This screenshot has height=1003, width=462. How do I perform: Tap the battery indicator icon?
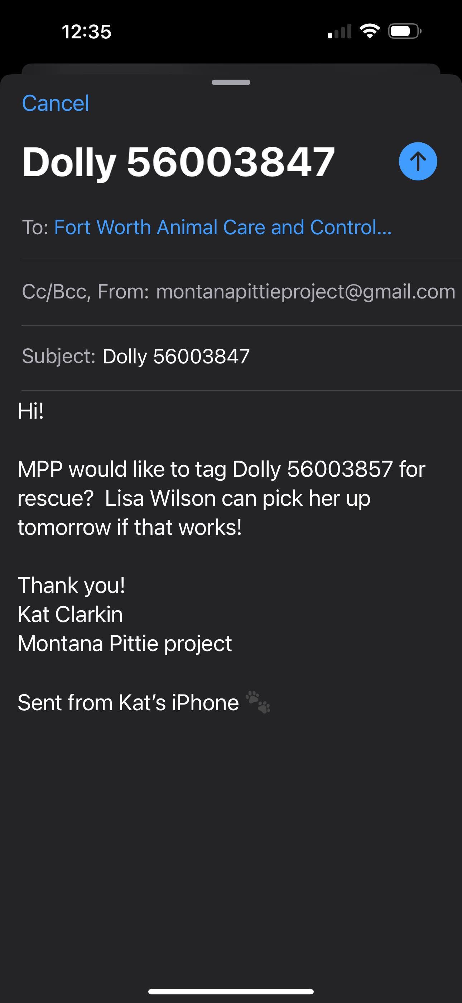click(404, 31)
